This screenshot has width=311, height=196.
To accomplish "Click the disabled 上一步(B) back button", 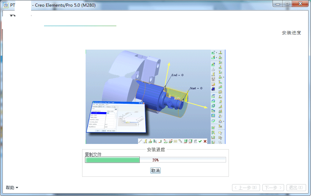I will pyautogui.click(x=246, y=188).
